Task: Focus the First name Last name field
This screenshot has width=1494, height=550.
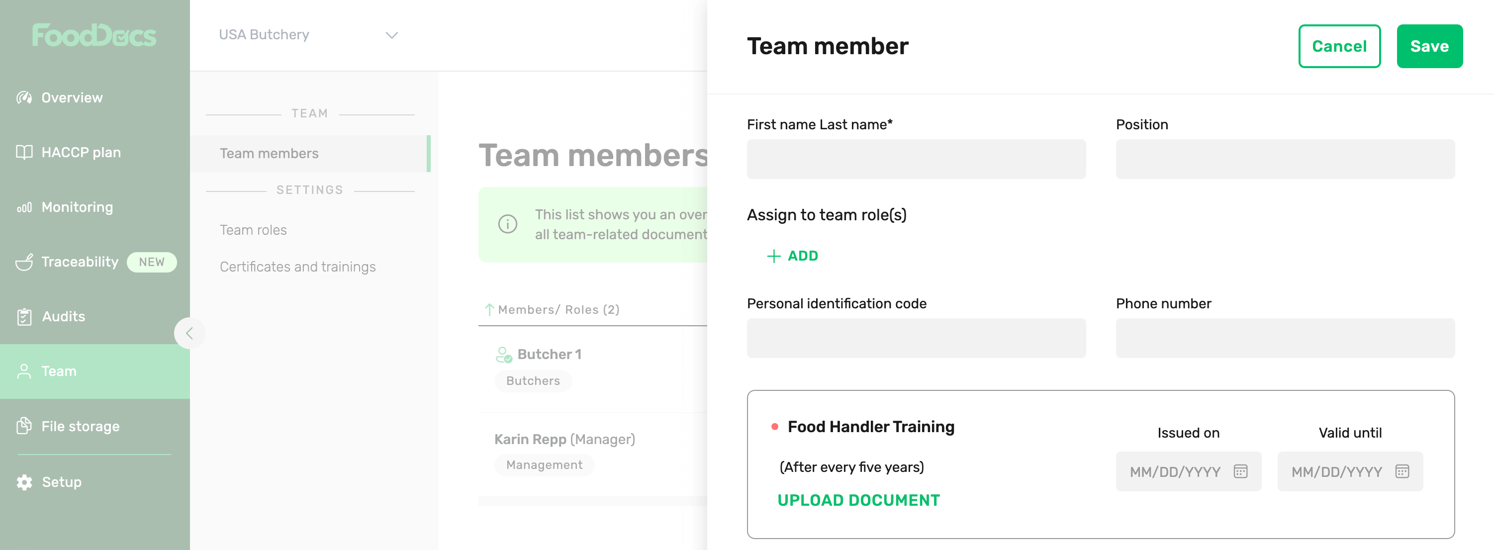Action: [916, 160]
